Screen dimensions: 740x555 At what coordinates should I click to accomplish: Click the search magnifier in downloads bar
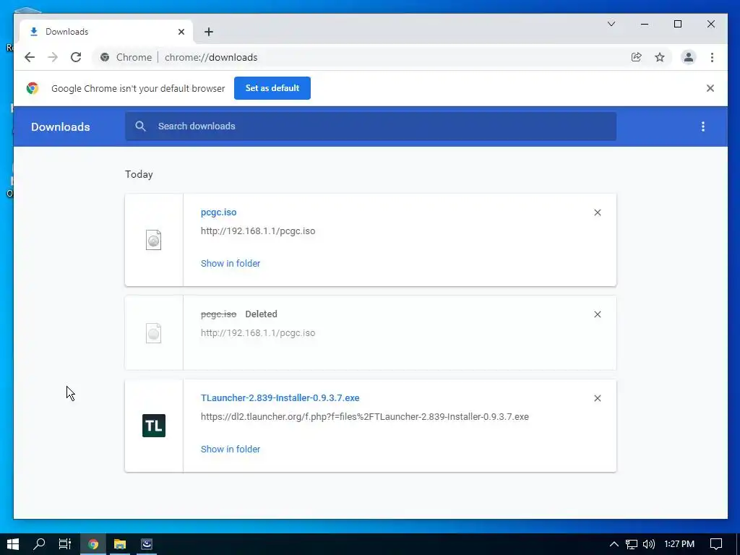click(140, 126)
